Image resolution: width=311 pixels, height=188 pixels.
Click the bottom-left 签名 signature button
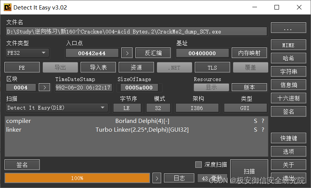(x=22, y=165)
